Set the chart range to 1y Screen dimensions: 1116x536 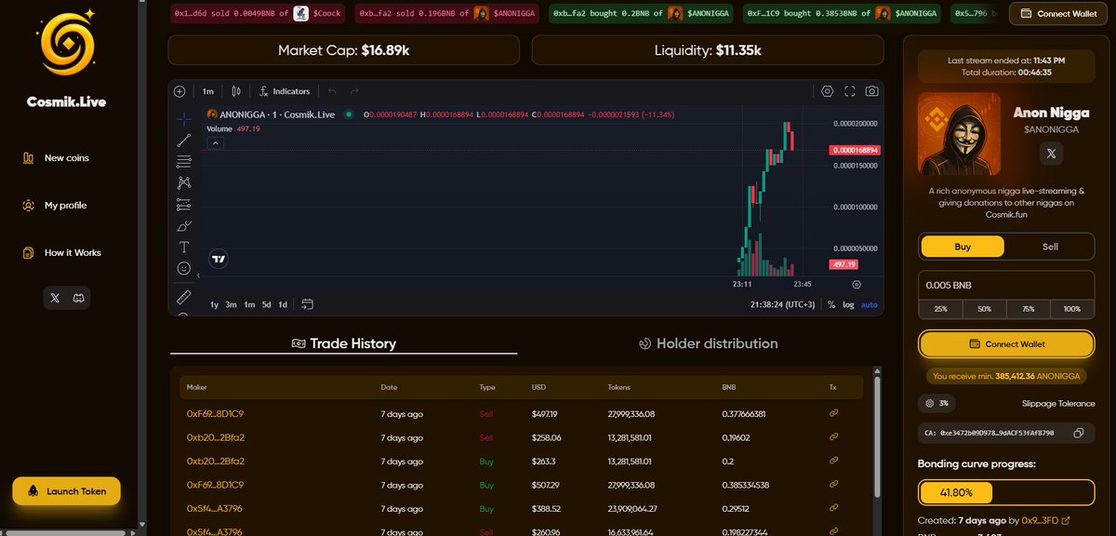coord(214,304)
